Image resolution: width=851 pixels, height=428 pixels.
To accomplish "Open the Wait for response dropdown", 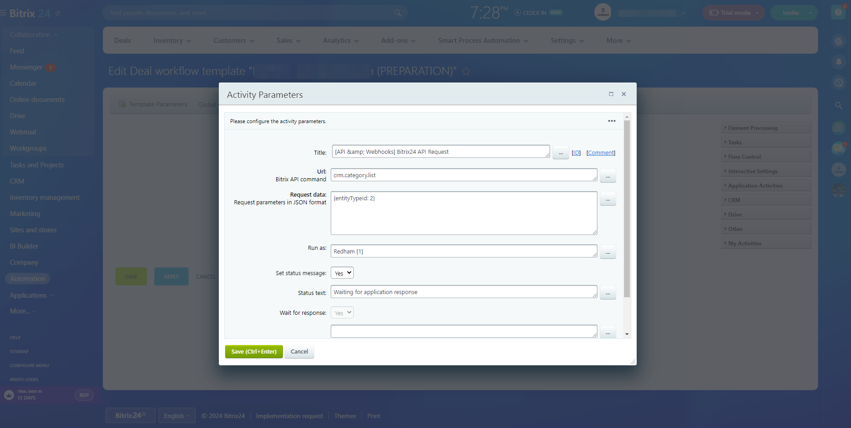I will (x=342, y=313).
